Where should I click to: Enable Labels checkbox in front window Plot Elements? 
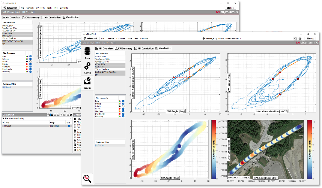click(x=123, y=106)
